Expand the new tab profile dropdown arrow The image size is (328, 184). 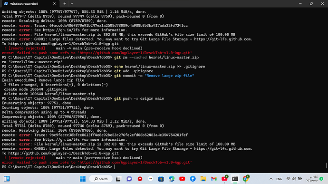(x=72, y=3)
